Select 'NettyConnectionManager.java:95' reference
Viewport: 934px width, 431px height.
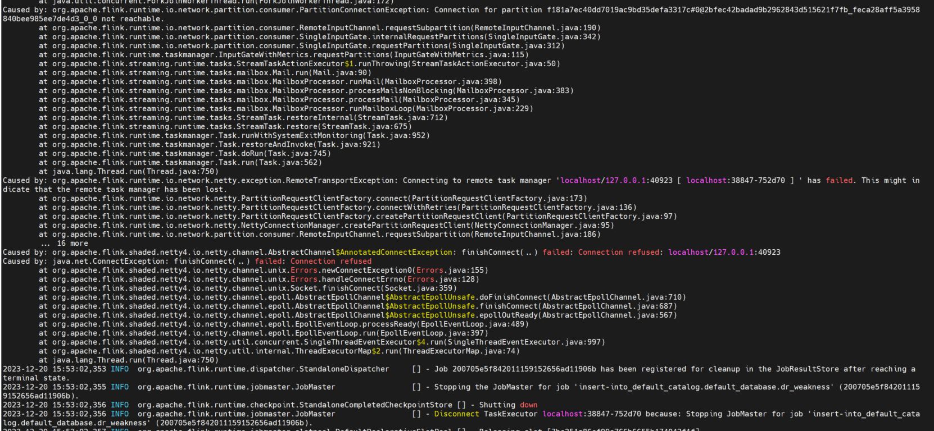coord(542,225)
